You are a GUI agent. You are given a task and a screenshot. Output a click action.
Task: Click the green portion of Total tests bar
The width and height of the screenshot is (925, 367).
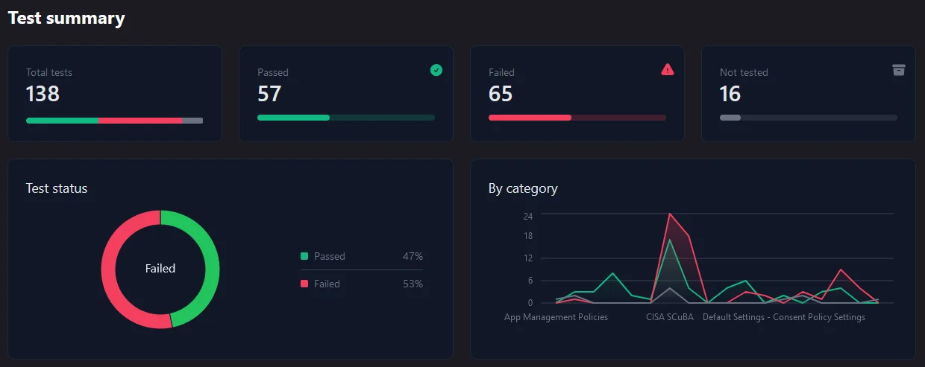[x=62, y=120]
